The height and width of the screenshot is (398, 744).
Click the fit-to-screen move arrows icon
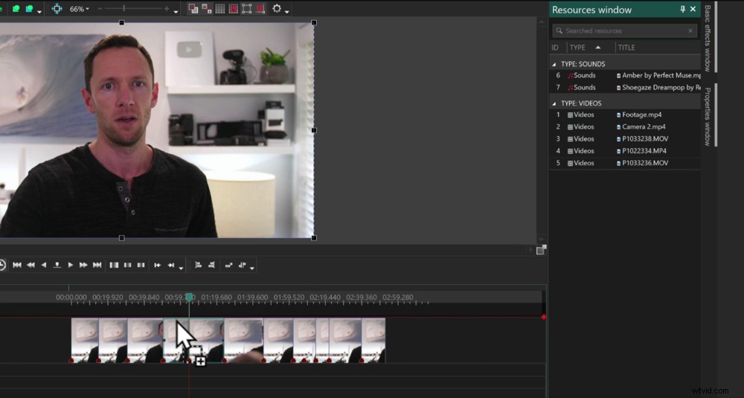[x=57, y=8]
